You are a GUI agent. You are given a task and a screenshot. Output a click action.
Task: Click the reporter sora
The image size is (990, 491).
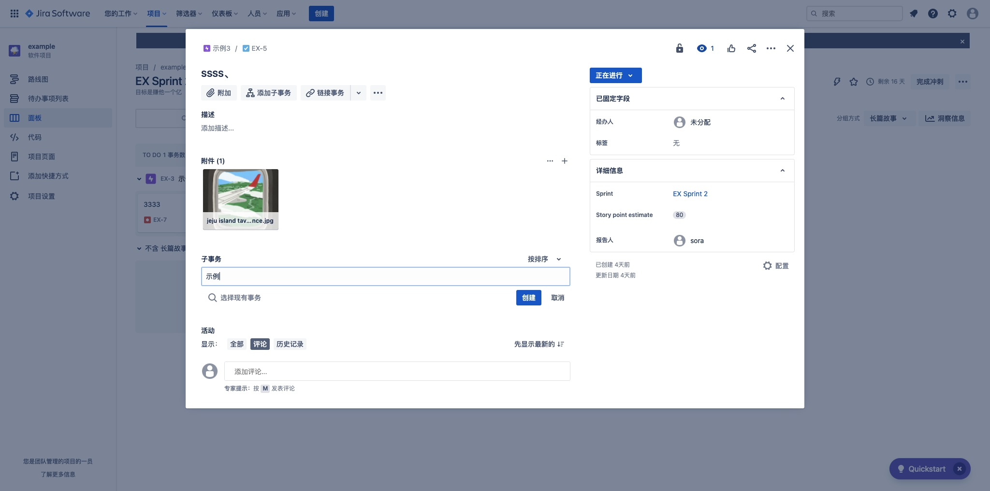tap(689, 241)
